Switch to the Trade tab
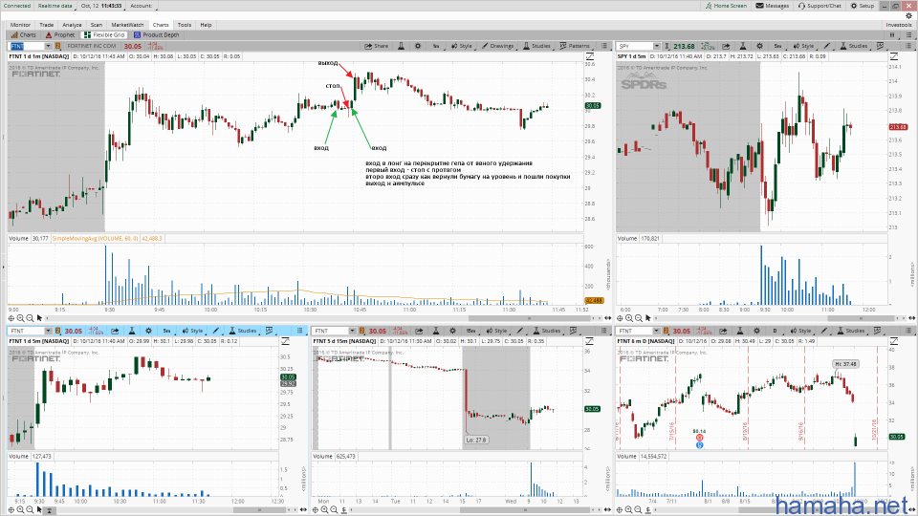 [47, 25]
